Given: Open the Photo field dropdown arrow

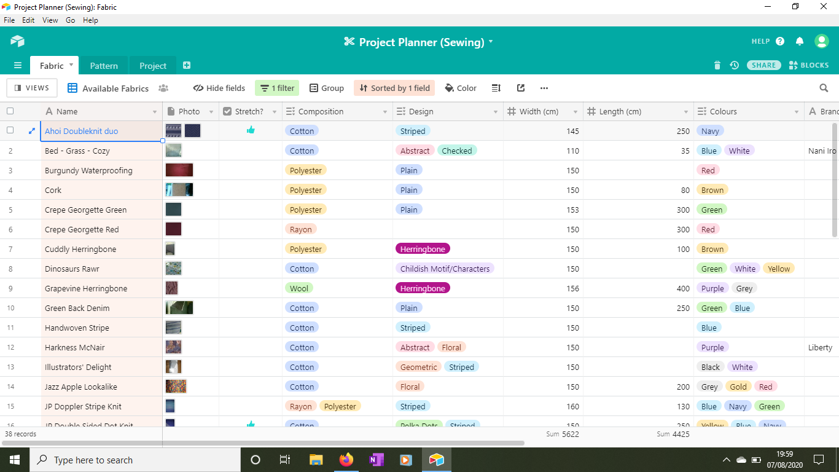Looking at the screenshot, I should pos(211,112).
